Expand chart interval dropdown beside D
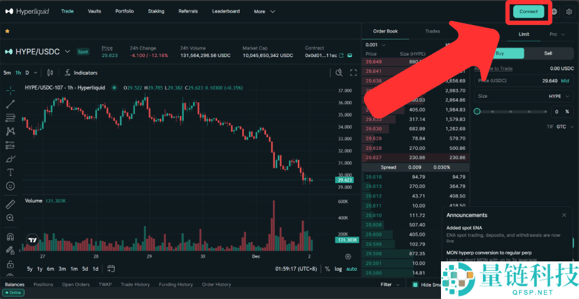579x299 pixels. click(x=36, y=73)
